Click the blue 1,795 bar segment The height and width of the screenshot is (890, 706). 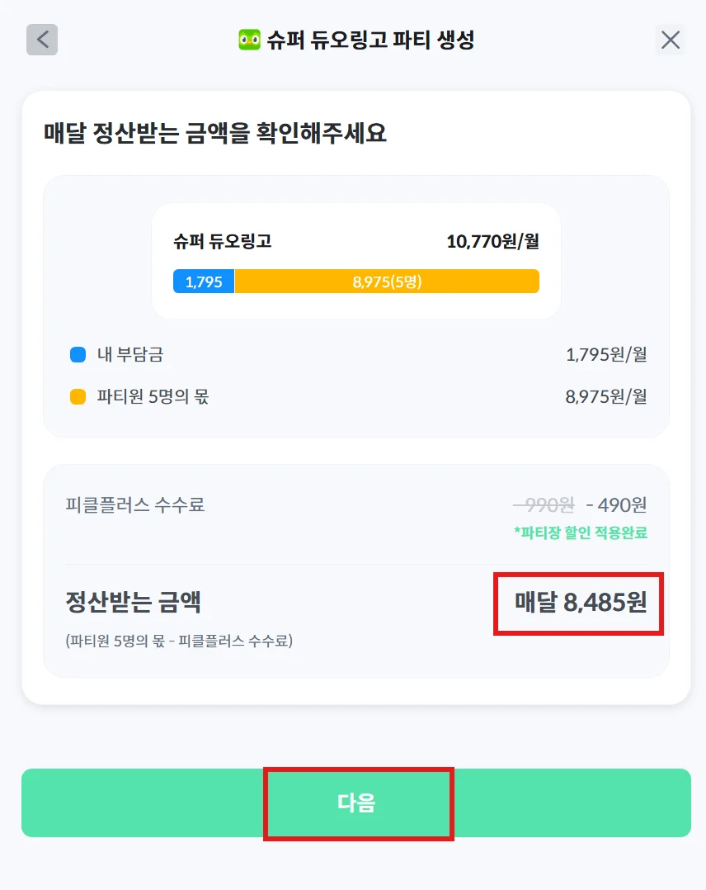tap(204, 282)
